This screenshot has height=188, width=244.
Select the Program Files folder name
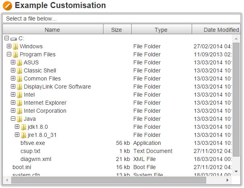(x=37, y=54)
